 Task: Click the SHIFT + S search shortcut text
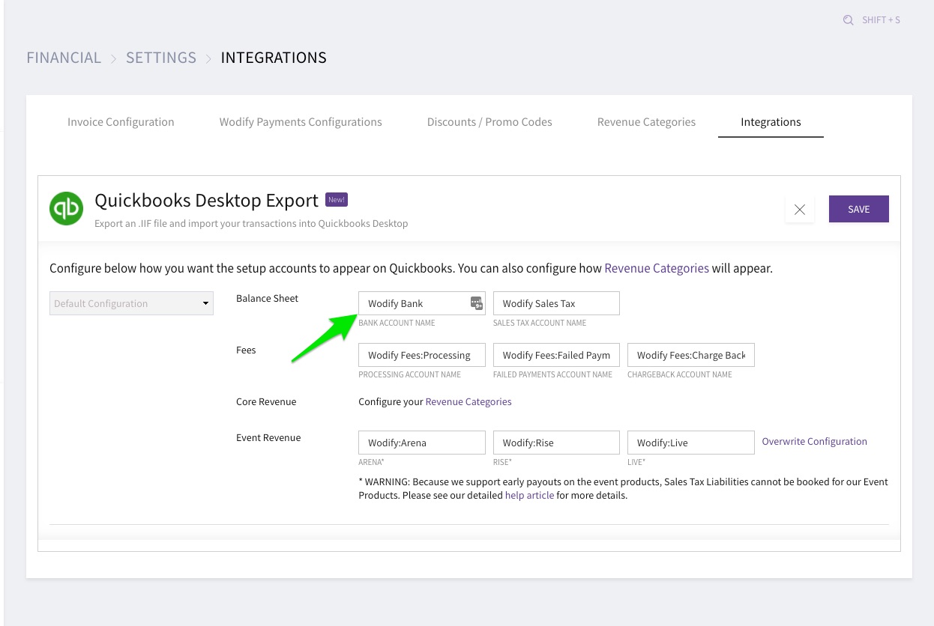coord(881,20)
